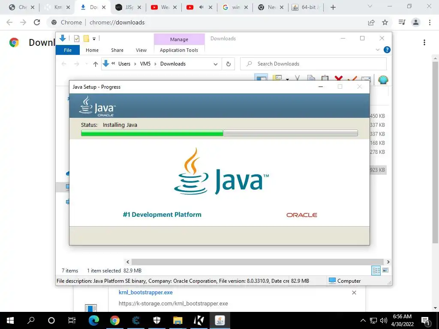439x329 pixels.
Task: Click the k-storage.com krnl_bootstrapper download URL
Action: 173,304
